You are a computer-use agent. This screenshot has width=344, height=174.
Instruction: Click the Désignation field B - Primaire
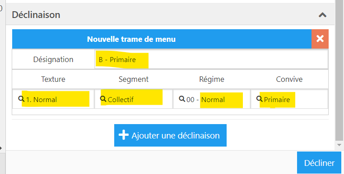pos(211,59)
